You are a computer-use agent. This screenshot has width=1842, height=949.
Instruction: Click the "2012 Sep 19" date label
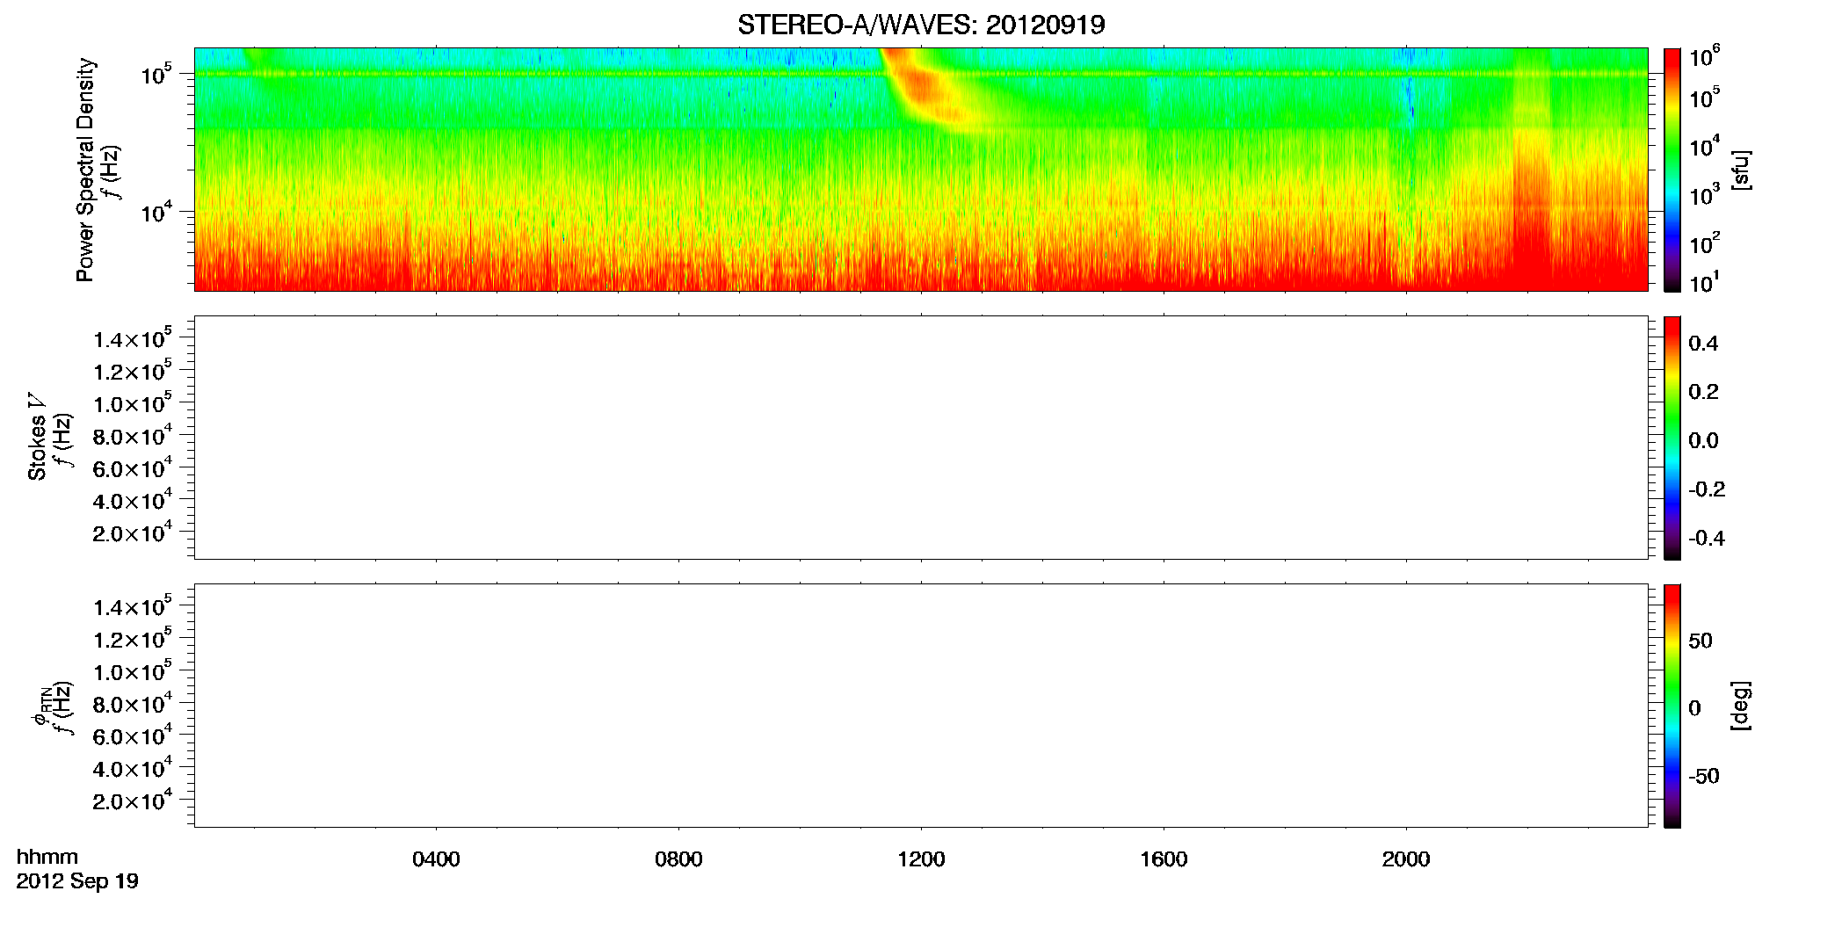click(77, 881)
